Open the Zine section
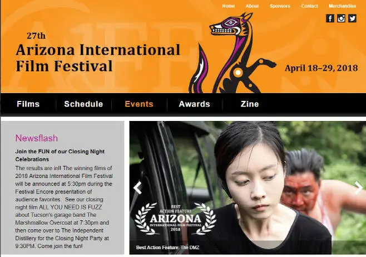Viewport: 366px width, 257px height. (250, 104)
